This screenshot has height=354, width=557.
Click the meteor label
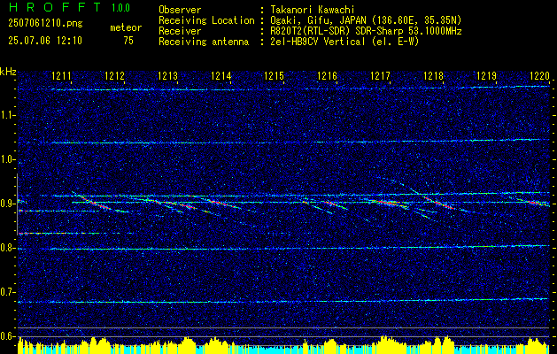point(126,27)
